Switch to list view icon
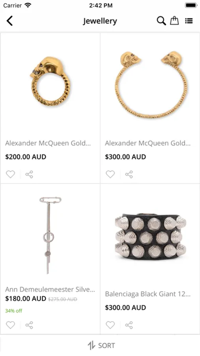This screenshot has height=356, width=200. click(x=189, y=21)
